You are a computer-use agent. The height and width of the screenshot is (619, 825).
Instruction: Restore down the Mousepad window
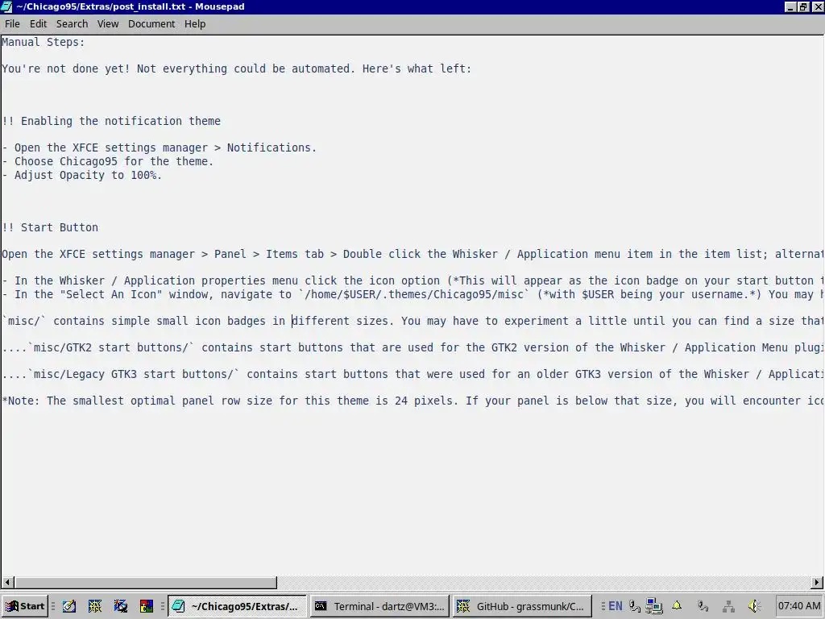pyautogui.click(x=802, y=6)
